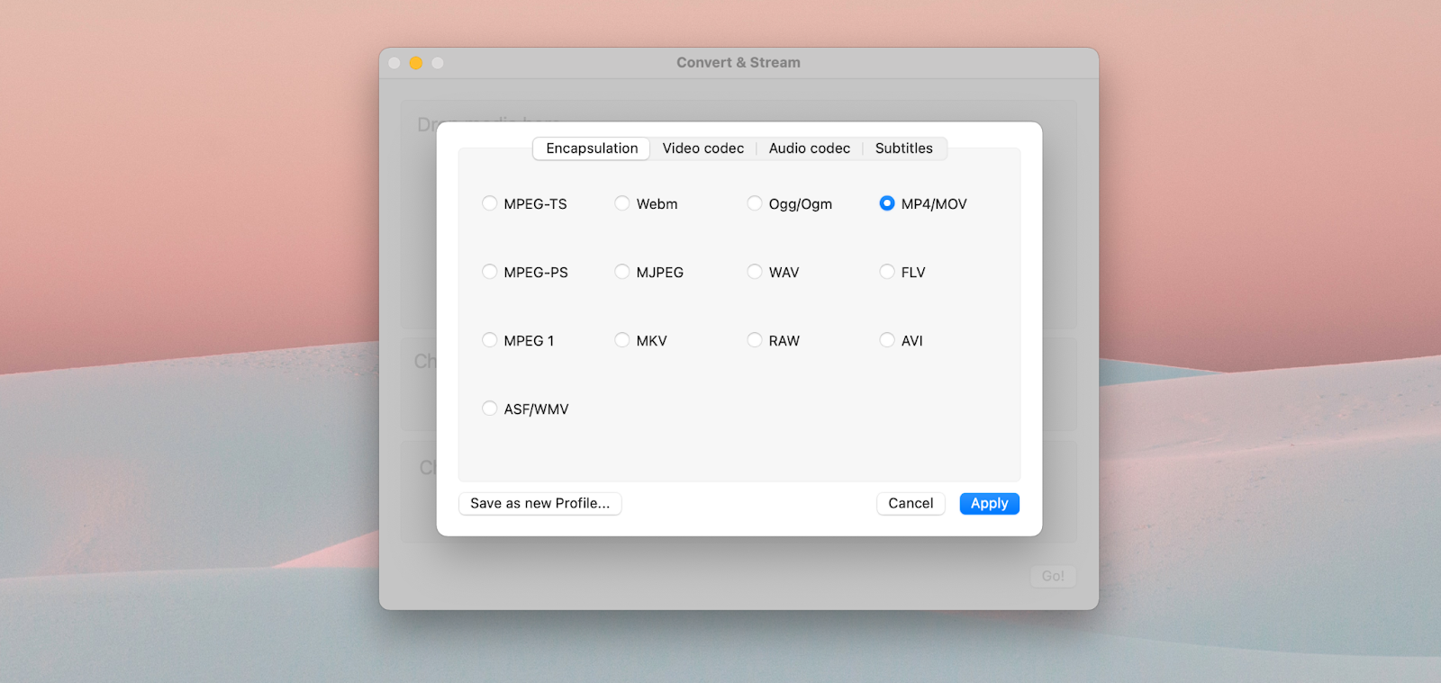Click the dimmed Go! button
This screenshot has height=683, width=1441.
1053,577
